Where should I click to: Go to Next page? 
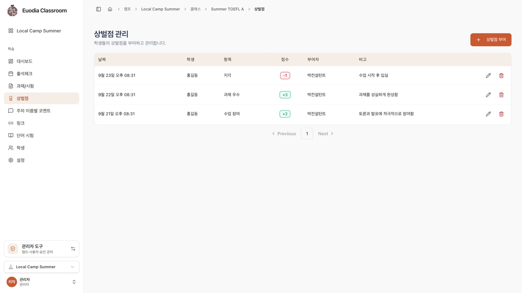(326, 133)
